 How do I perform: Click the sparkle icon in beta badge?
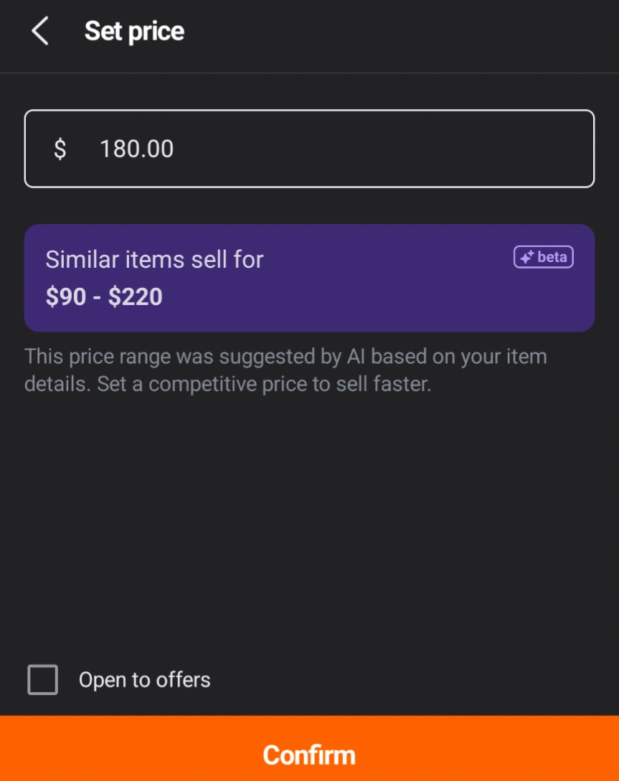click(x=527, y=257)
